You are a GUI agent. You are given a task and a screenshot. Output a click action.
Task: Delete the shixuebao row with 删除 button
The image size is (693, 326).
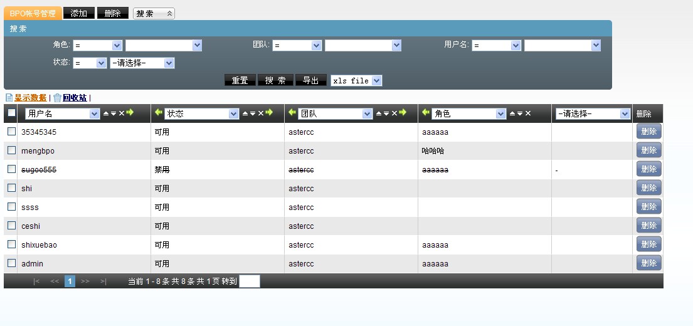pyautogui.click(x=648, y=244)
